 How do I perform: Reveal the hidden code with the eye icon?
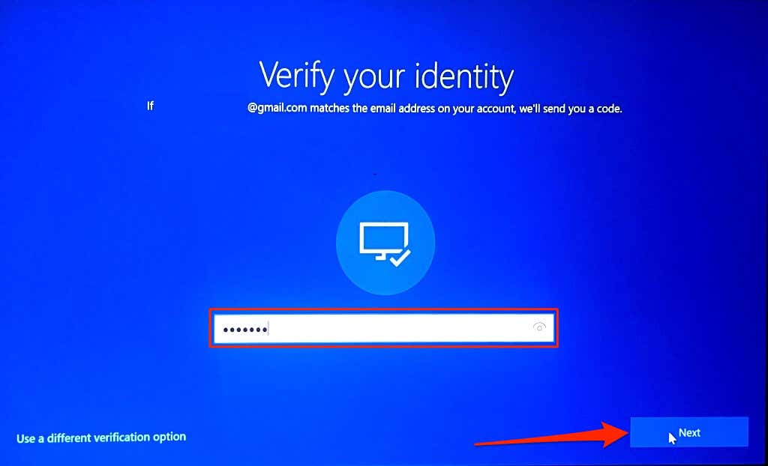pos(539,327)
